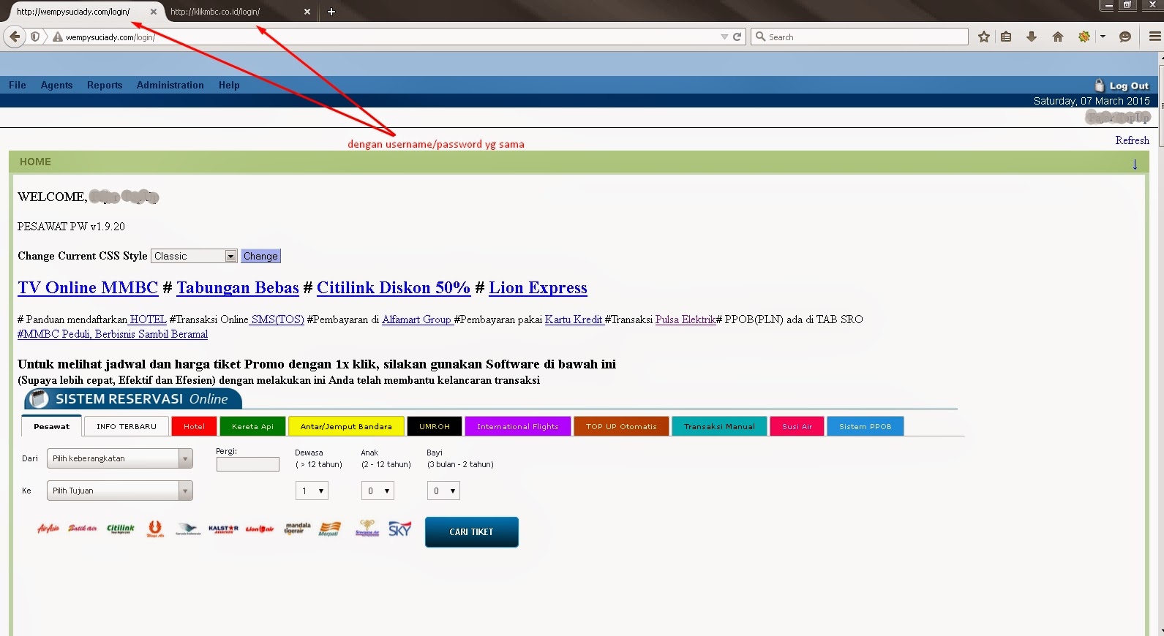Expand the add-on dropdown arrow in toolbar
Viewport: 1164px width, 636px height.
[1103, 37]
